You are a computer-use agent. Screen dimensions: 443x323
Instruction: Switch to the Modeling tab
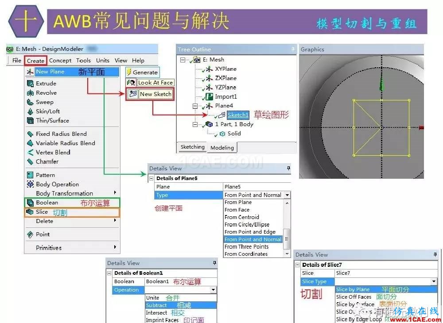222,147
